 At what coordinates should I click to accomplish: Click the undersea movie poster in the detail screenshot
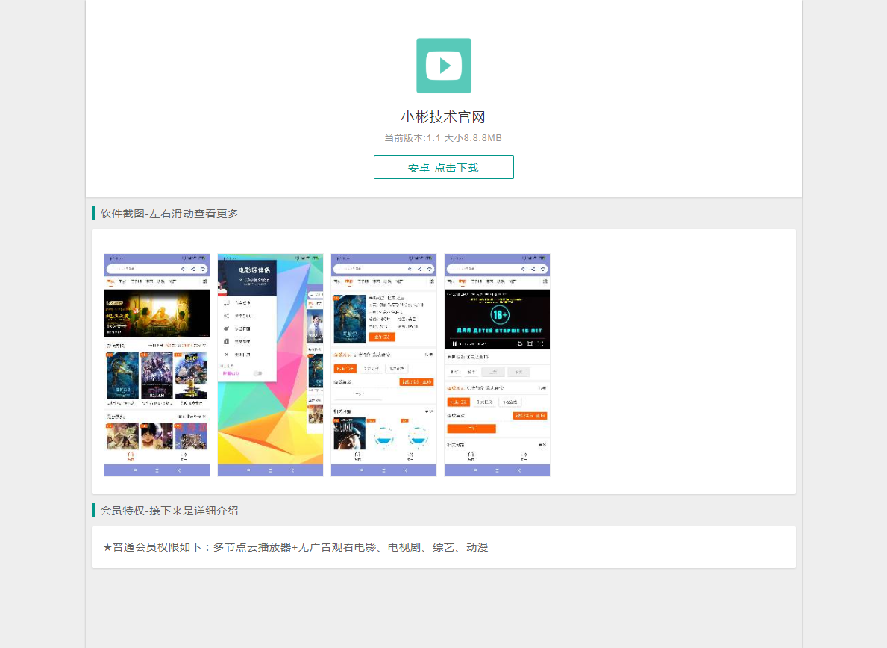[350, 319]
